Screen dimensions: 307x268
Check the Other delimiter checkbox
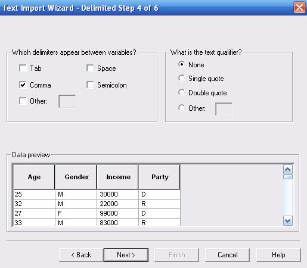pos(23,101)
